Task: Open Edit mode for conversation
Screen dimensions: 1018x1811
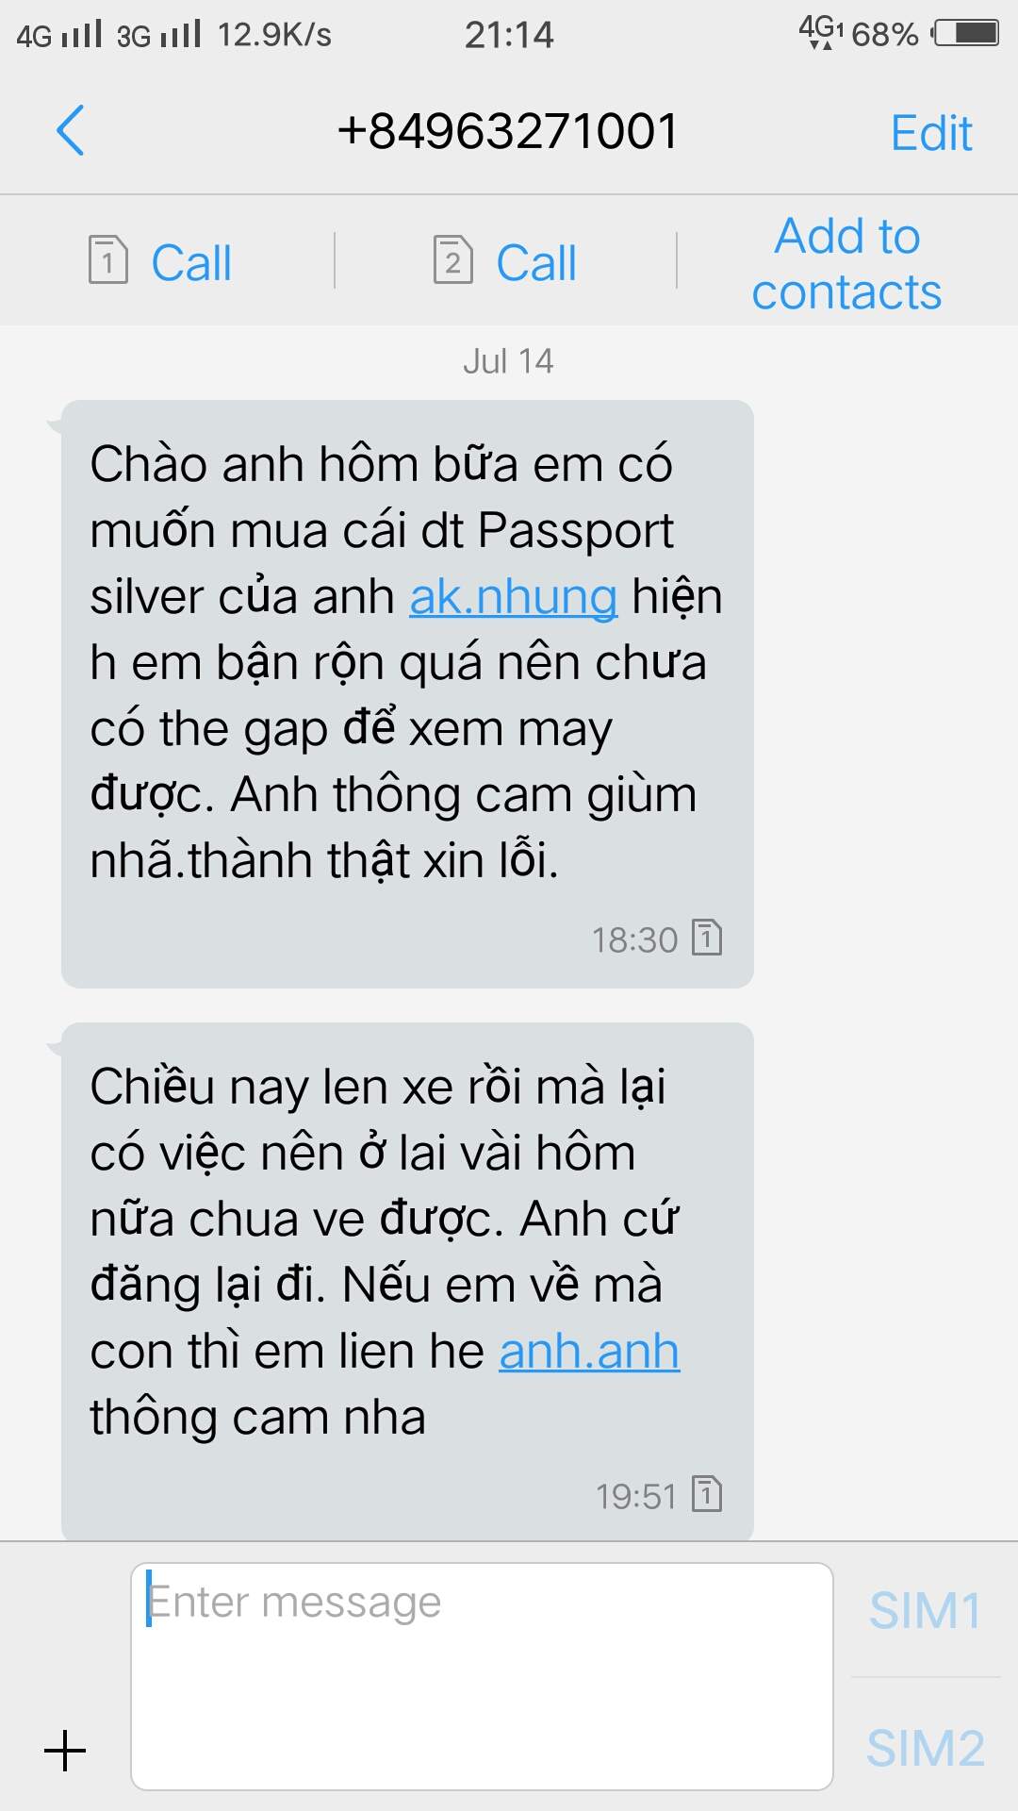Action: coord(931,133)
